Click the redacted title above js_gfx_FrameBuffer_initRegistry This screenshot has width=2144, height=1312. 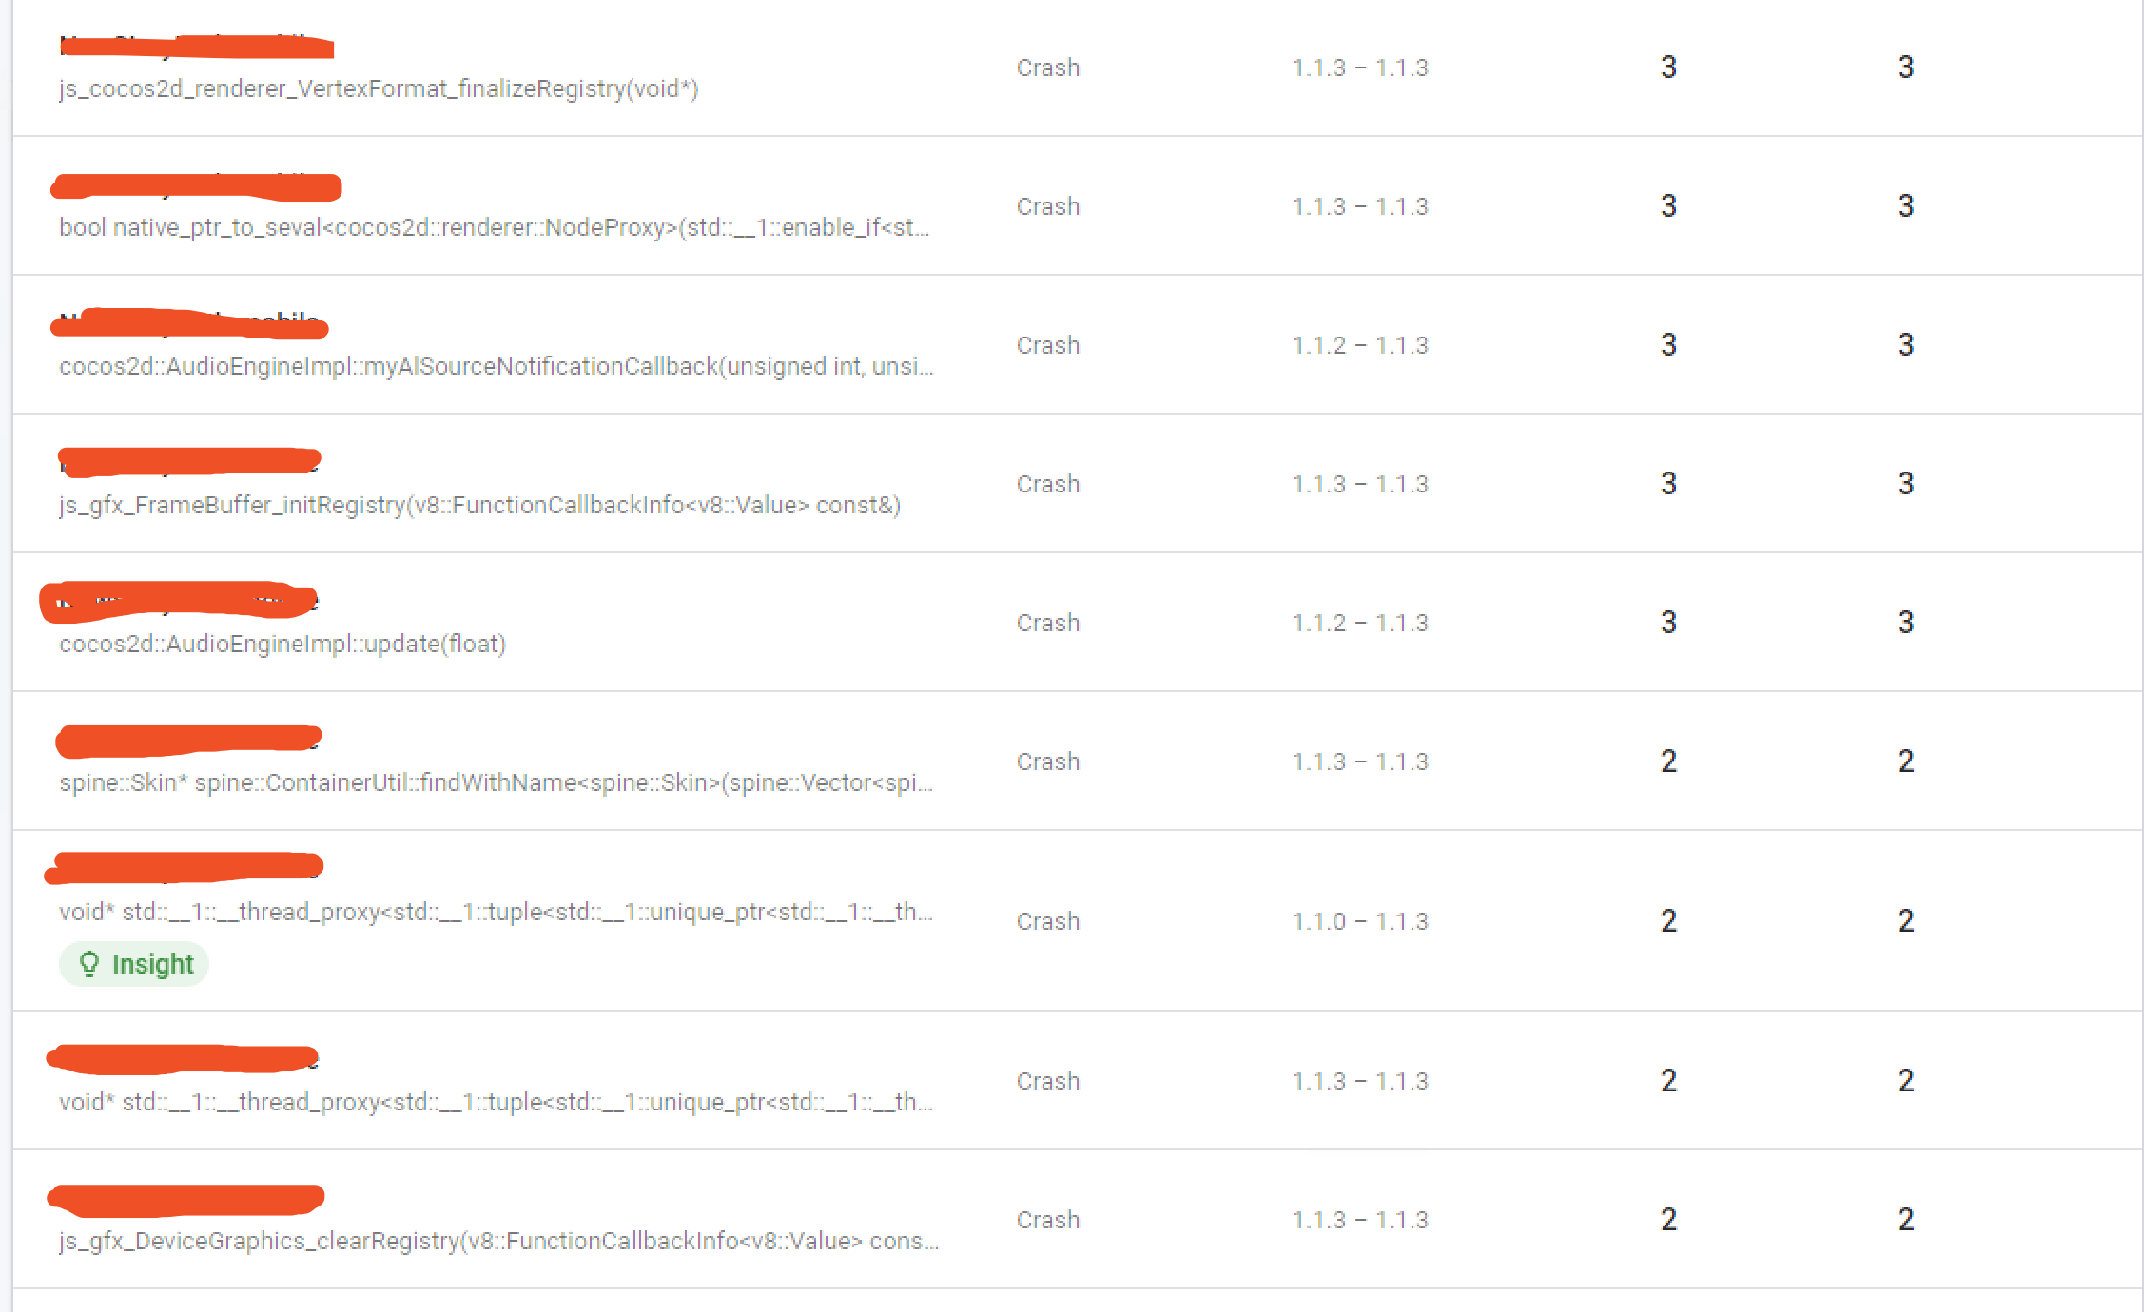pyautogui.click(x=189, y=461)
